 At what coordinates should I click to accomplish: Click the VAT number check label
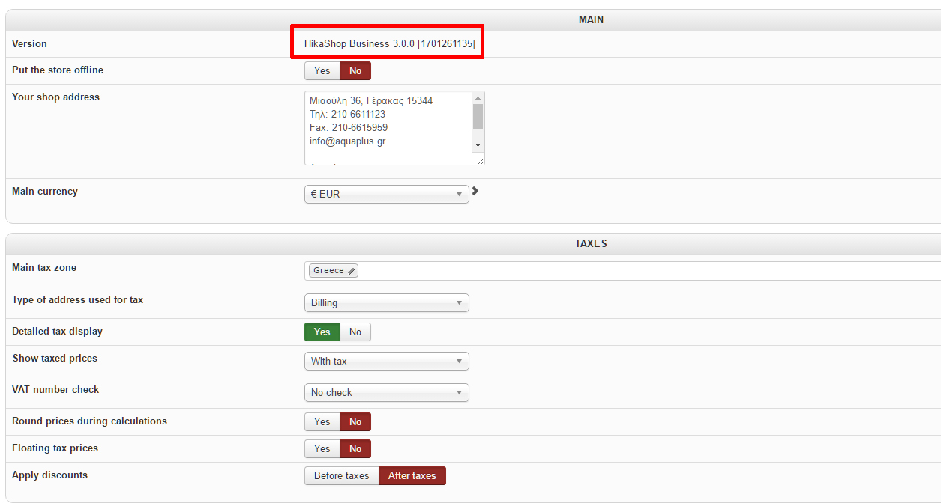tap(55, 389)
